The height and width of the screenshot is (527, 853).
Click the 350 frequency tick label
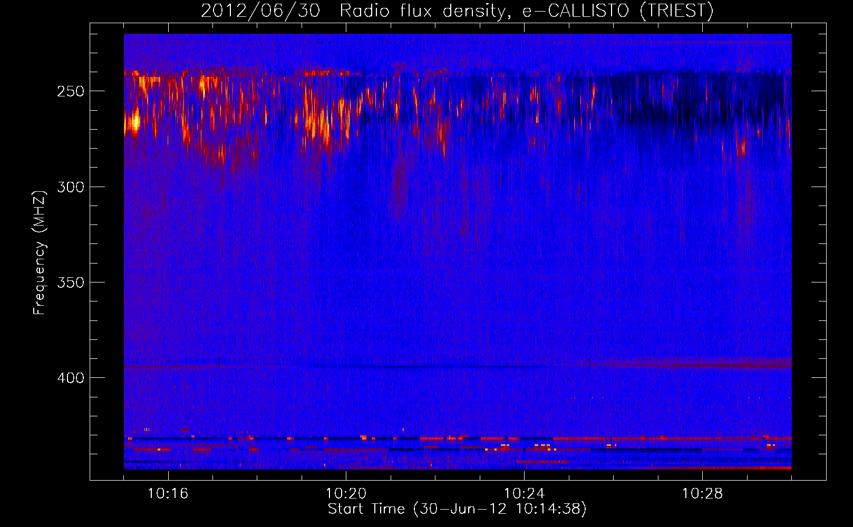coord(71,282)
